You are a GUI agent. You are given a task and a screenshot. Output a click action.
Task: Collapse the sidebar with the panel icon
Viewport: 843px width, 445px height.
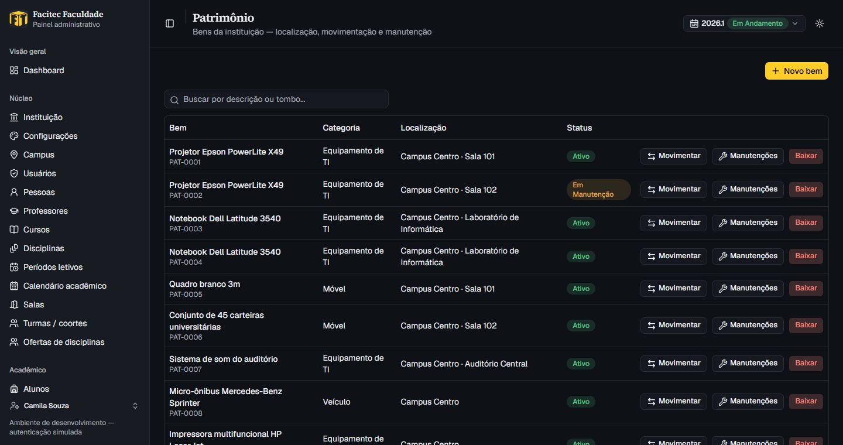(x=170, y=23)
